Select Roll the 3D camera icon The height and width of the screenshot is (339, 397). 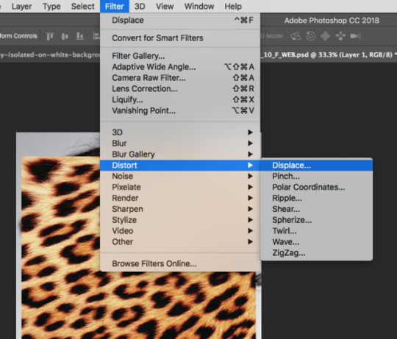point(311,36)
